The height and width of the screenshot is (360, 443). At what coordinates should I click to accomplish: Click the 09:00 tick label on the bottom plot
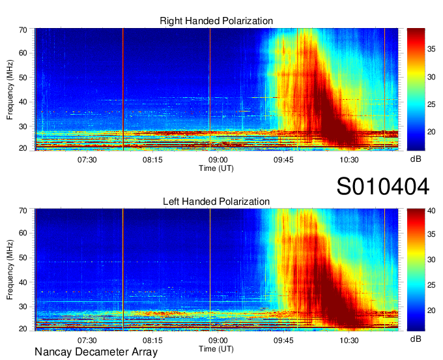218,340
